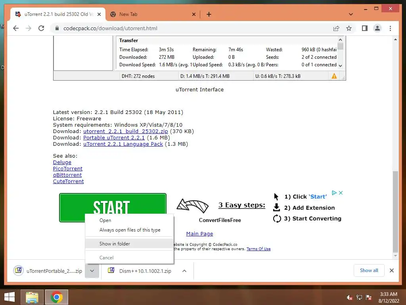Bookmark this page with star
This screenshot has height=305, width=406.
click(349, 28)
